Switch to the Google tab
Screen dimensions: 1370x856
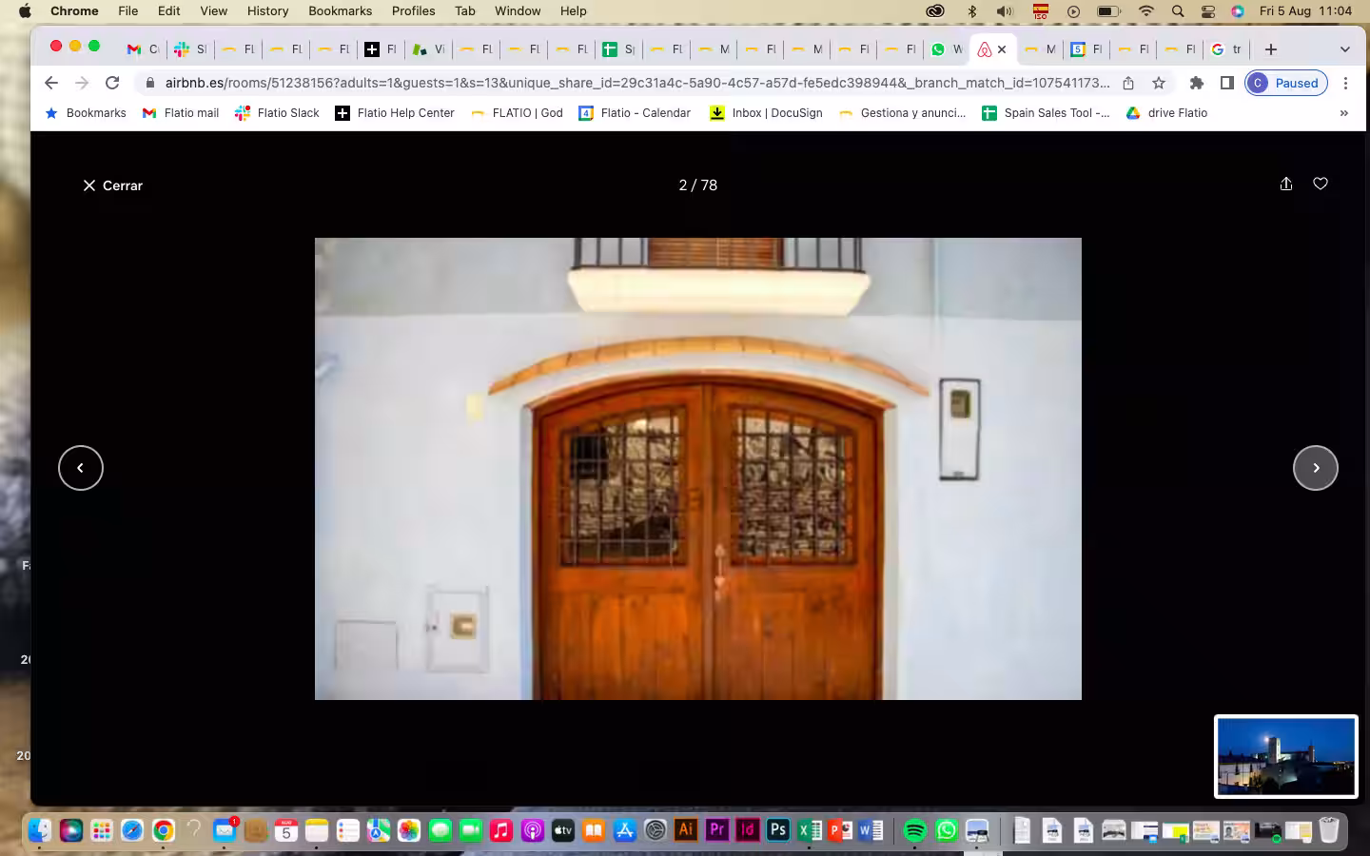[x=1226, y=49]
